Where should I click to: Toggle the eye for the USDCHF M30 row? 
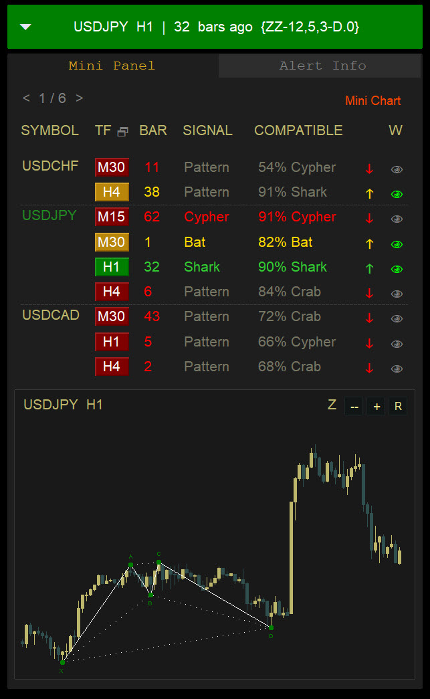click(397, 169)
